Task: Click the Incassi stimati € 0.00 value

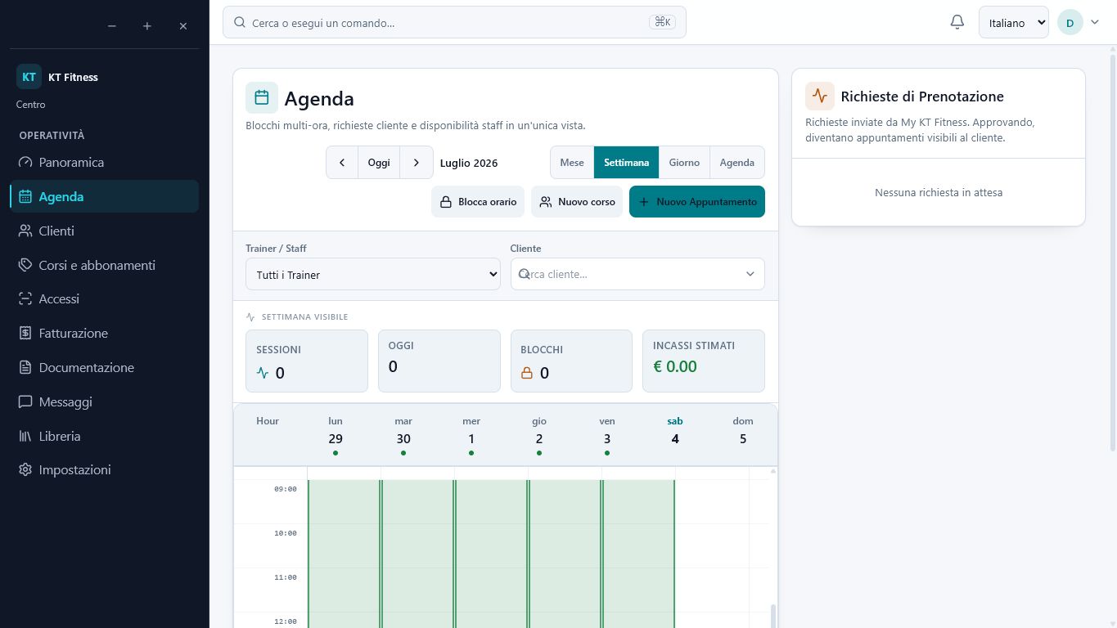Action: tap(675, 367)
